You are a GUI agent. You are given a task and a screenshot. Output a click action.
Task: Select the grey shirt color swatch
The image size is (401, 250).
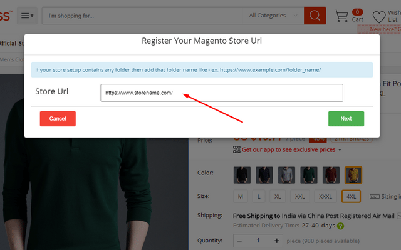286,175
